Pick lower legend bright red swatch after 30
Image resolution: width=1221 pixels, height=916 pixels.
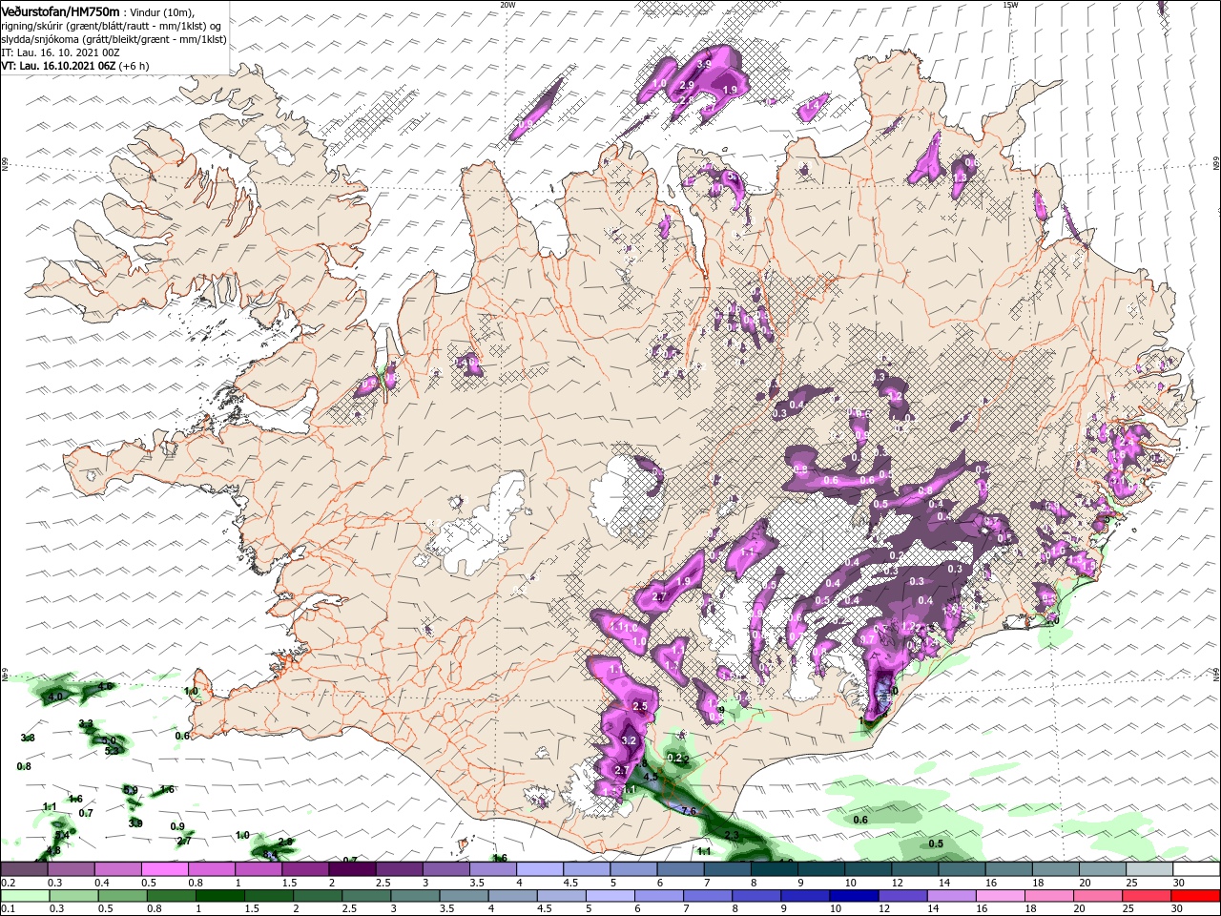(x=1193, y=897)
